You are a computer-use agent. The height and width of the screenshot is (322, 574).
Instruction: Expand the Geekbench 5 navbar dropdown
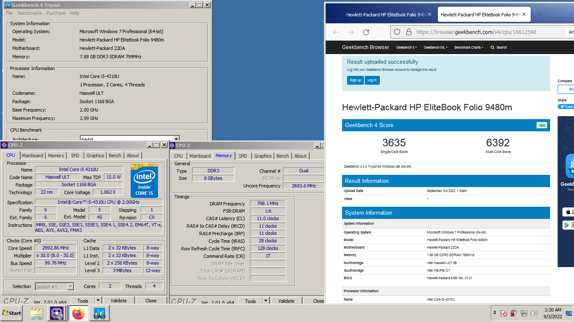(405, 47)
